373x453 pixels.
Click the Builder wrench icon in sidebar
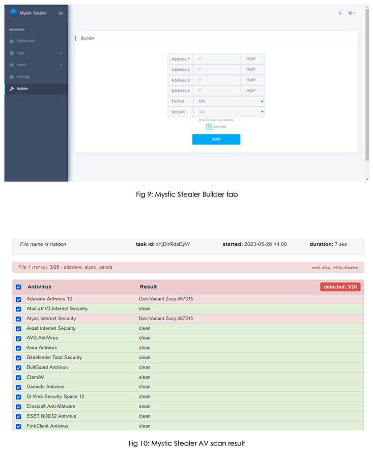(x=12, y=89)
